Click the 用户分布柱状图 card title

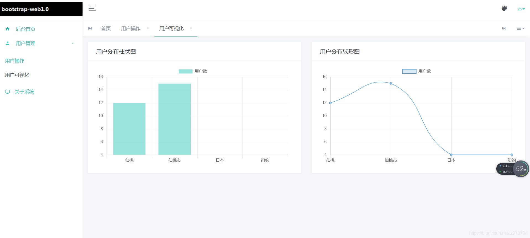pos(116,51)
